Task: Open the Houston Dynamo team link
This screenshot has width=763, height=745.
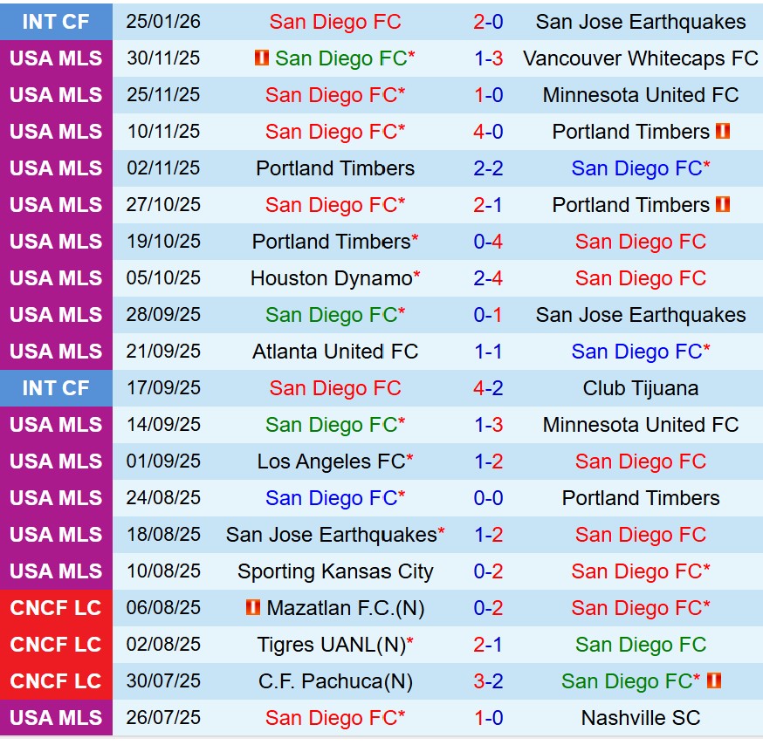Action: click(331, 278)
